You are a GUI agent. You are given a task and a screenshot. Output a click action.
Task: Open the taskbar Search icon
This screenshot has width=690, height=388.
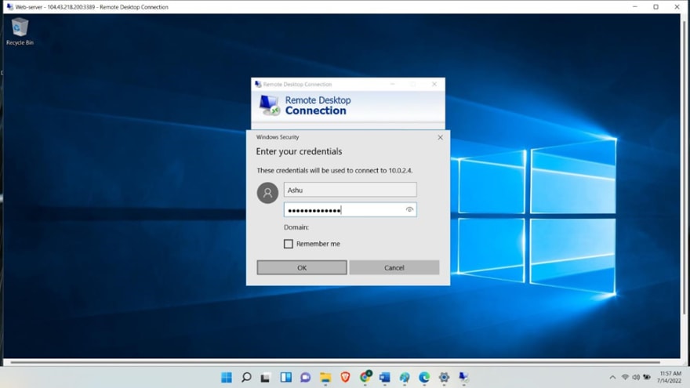tap(246, 377)
